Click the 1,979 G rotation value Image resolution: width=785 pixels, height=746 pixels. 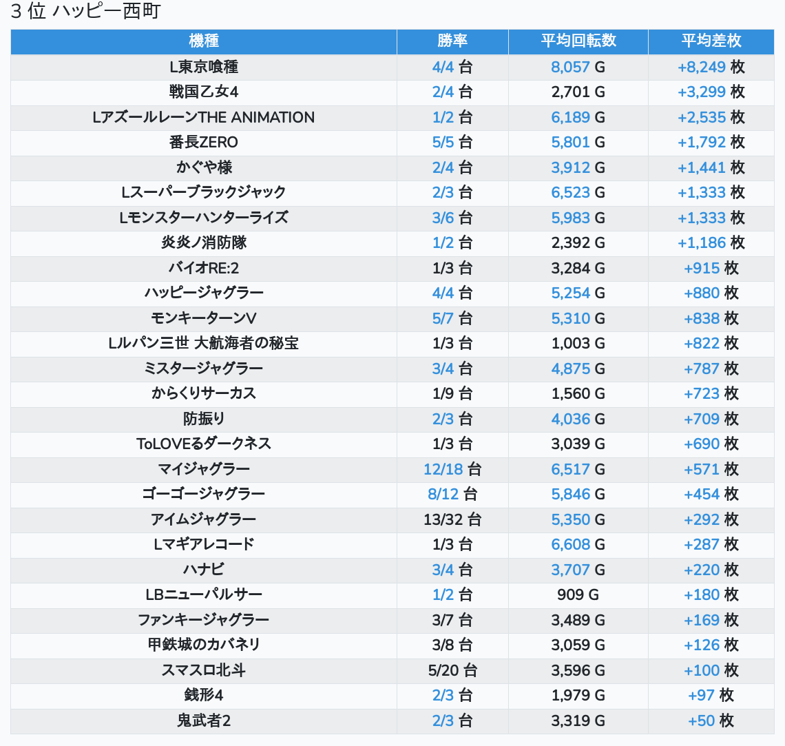[578, 696]
